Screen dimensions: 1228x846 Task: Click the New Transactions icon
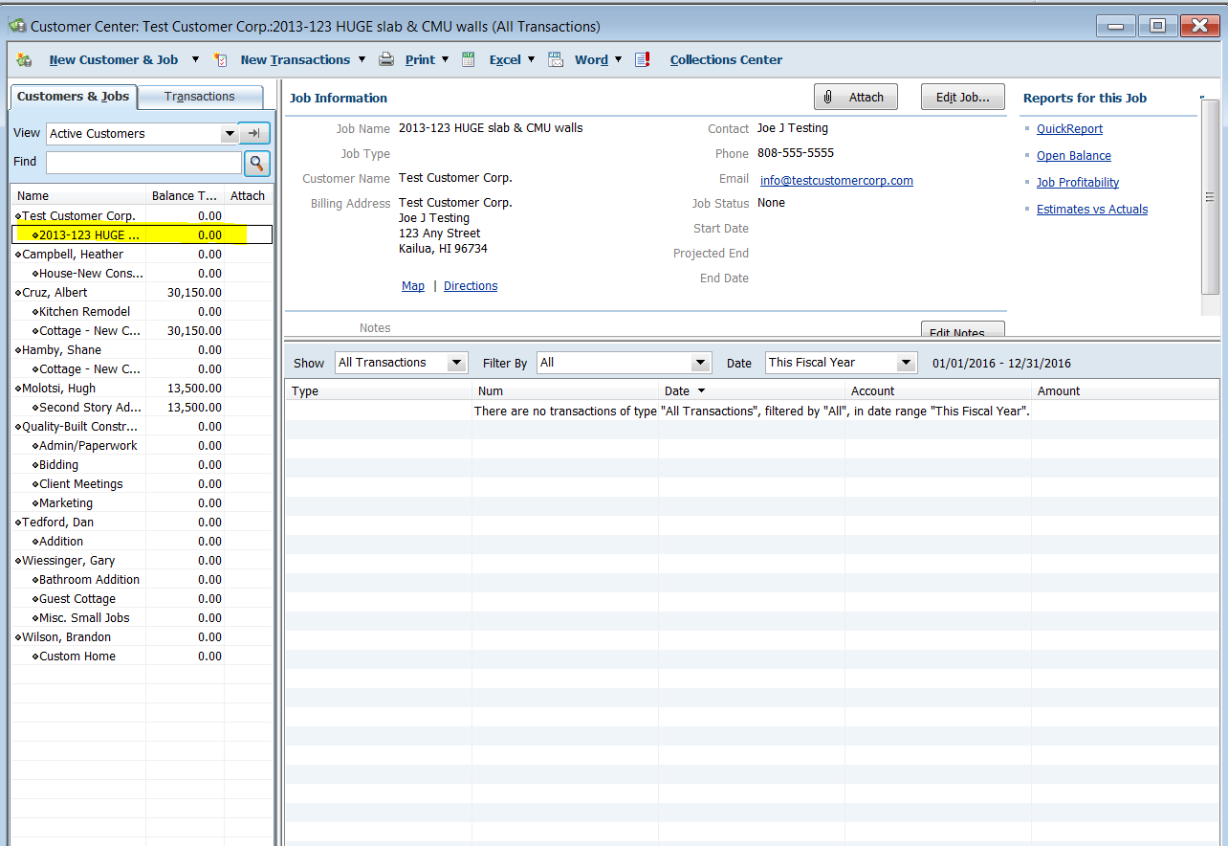[220, 59]
